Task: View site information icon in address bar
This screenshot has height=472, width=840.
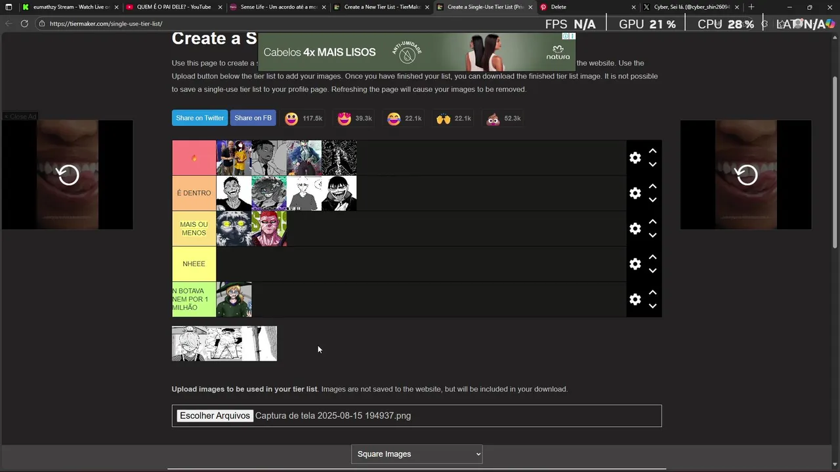Action: pyautogui.click(x=41, y=24)
